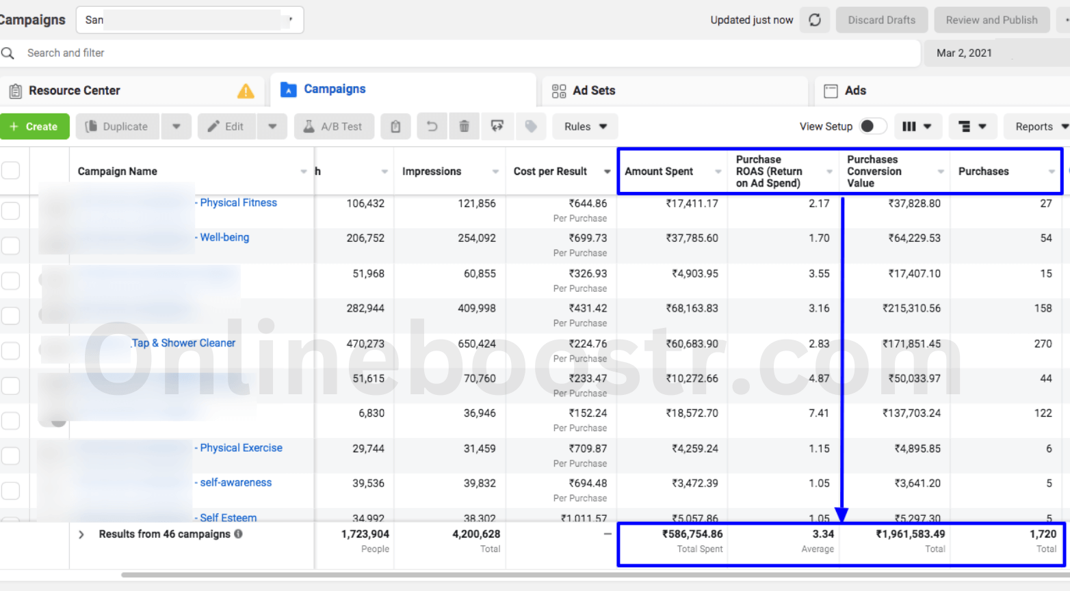This screenshot has width=1070, height=591.
Task: Open the Well-being campaign link
Action: pyautogui.click(x=224, y=237)
